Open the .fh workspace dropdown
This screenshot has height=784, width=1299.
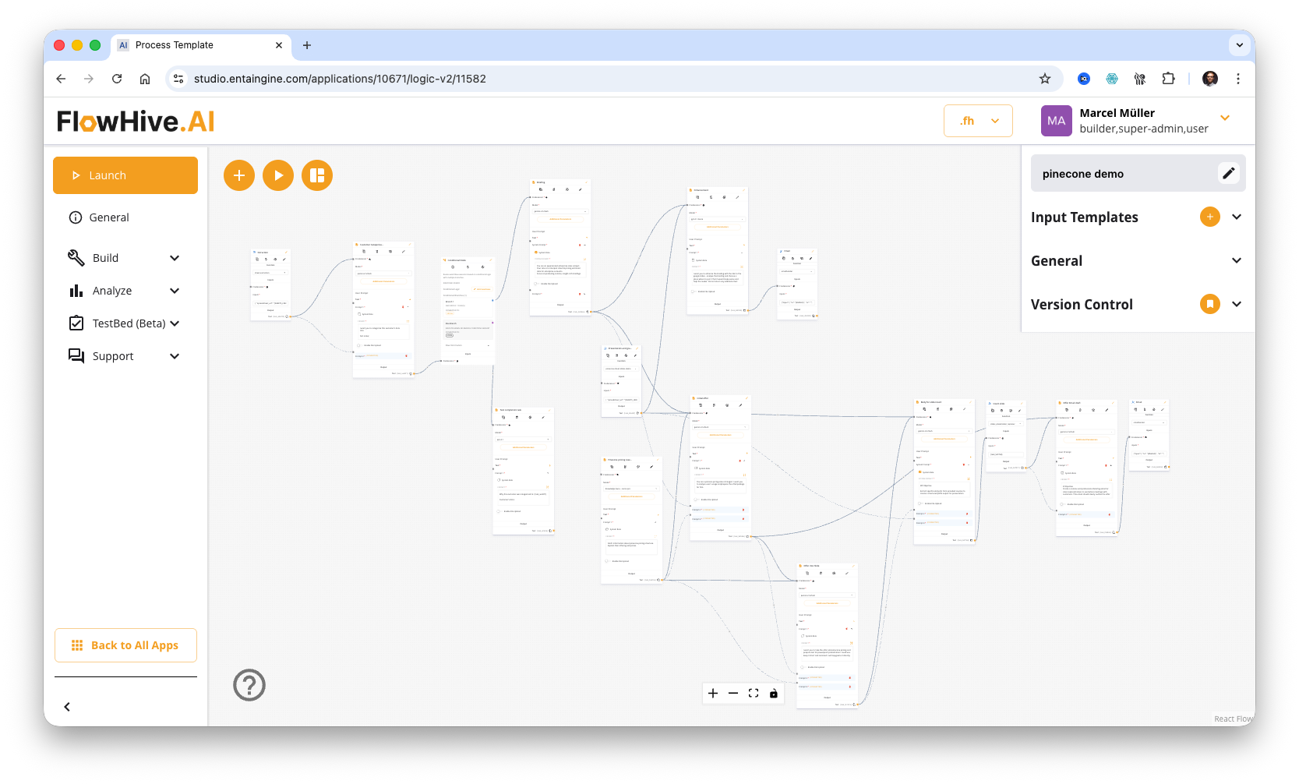pyautogui.click(x=978, y=121)
